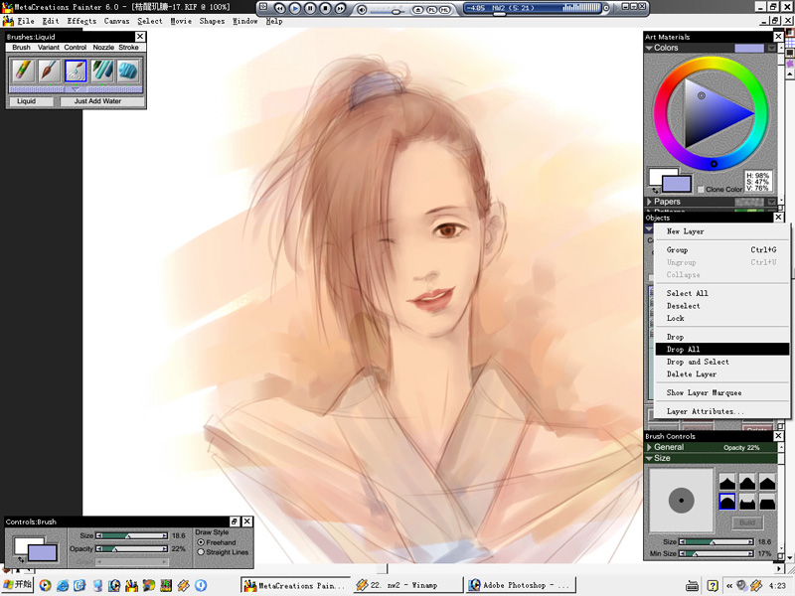Toggle Winamp ML media library button
Screen dimensions: 795x596
(444, 9)
